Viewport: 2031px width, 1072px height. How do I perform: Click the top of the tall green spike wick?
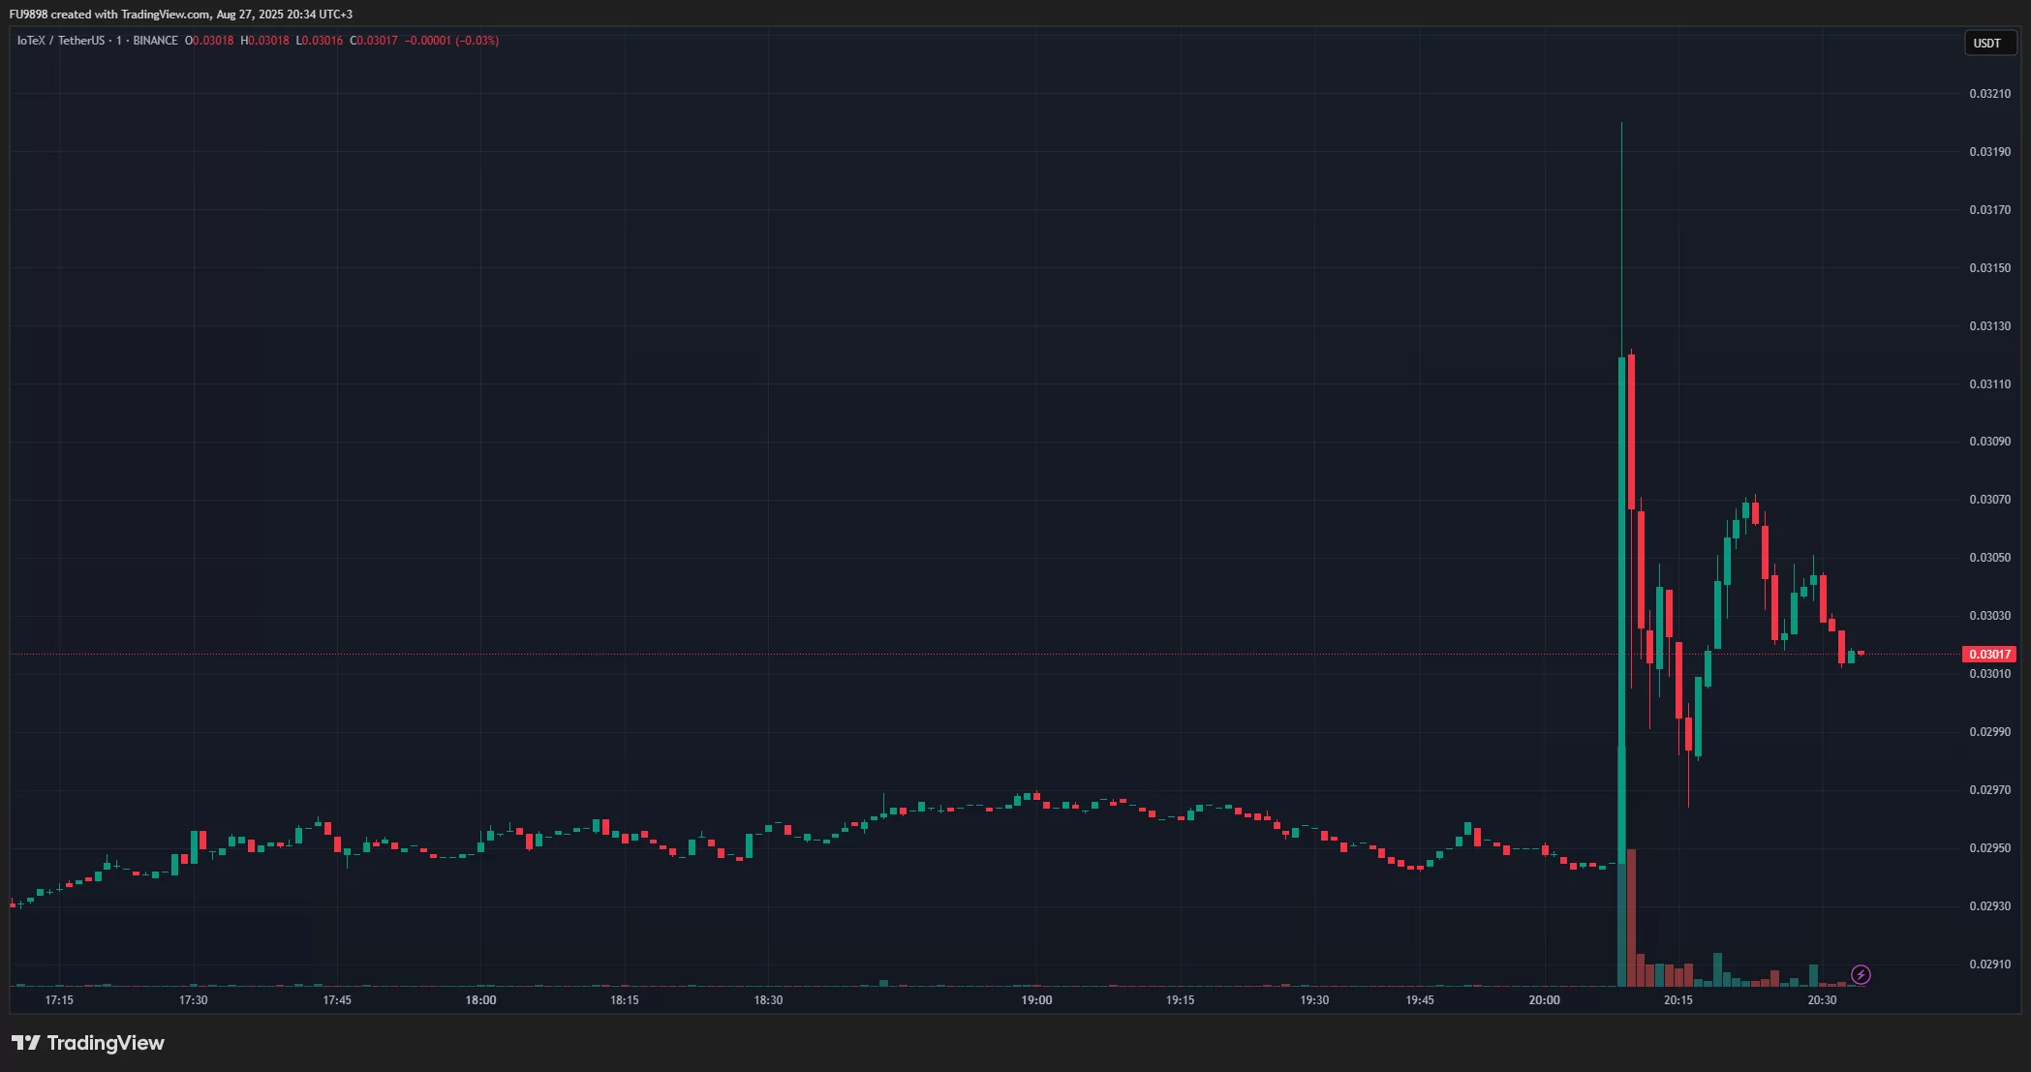[x=1621, y=124]
